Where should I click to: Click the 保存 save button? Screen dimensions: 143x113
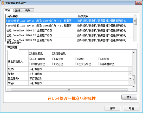click(x=112, y=108)
